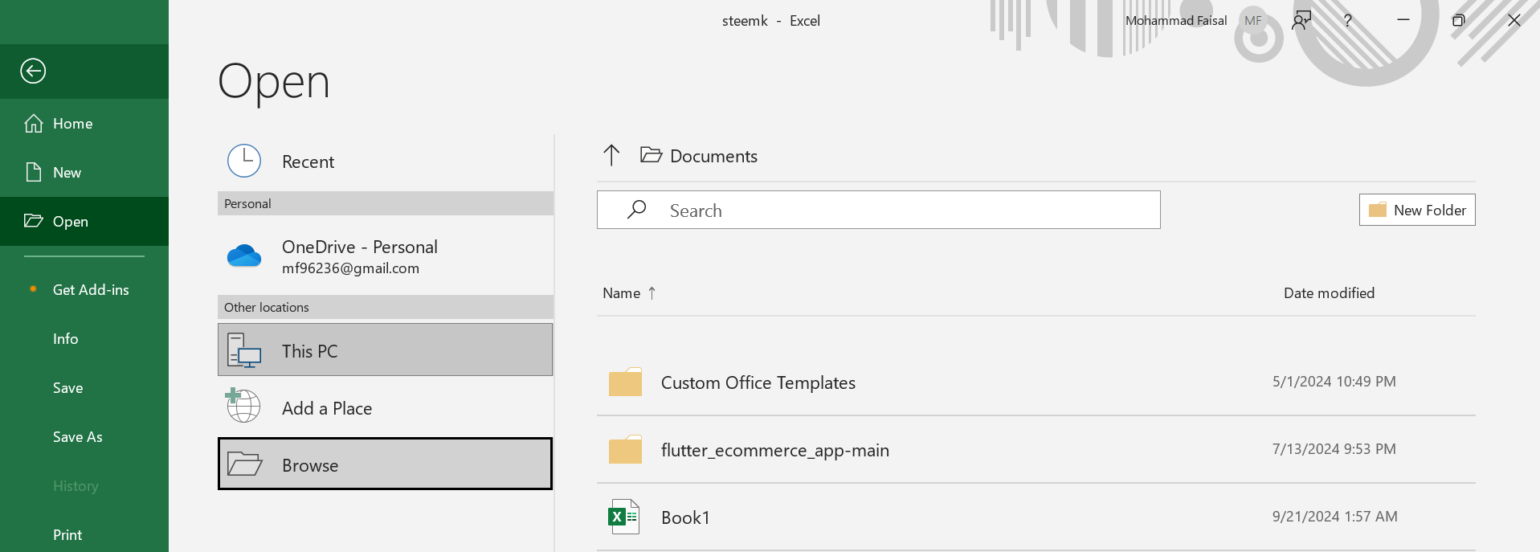Viewport: 1540px width, 552px height.
Task: Open the Help question mark icon
Action: click(x=1348, y=21)
